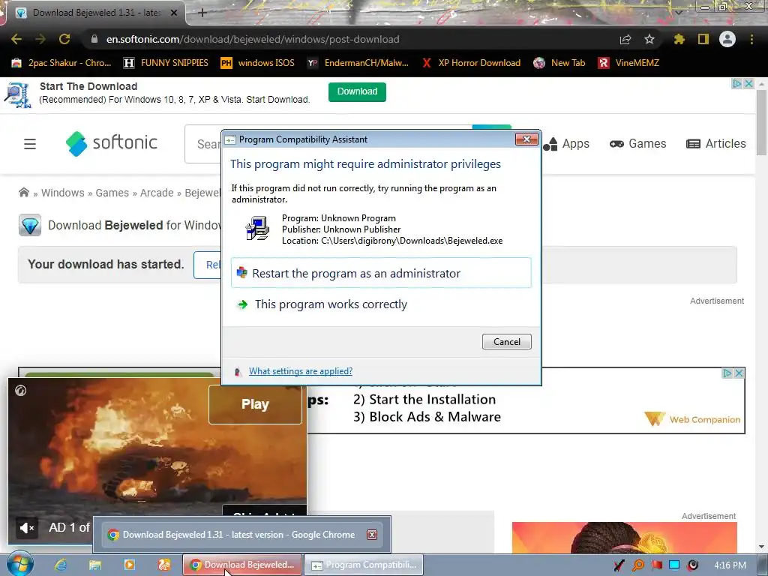Close the Program Compatibility Assistant dialog

526,139
